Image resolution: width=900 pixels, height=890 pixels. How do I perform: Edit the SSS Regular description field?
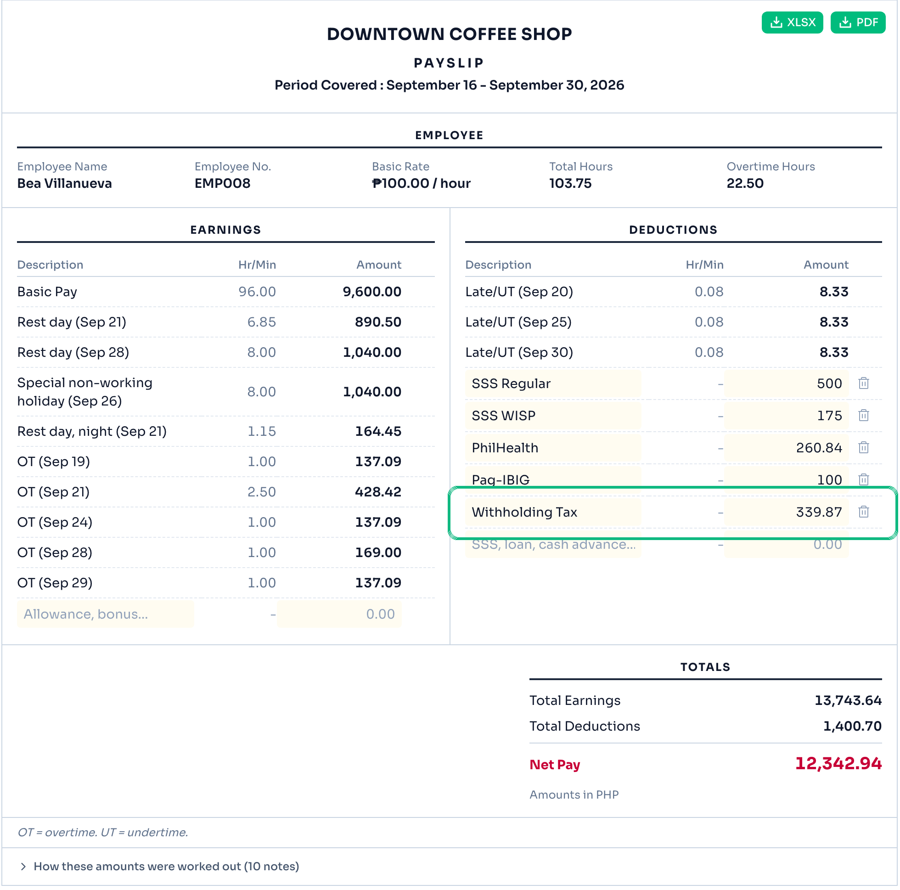point(553,383)
